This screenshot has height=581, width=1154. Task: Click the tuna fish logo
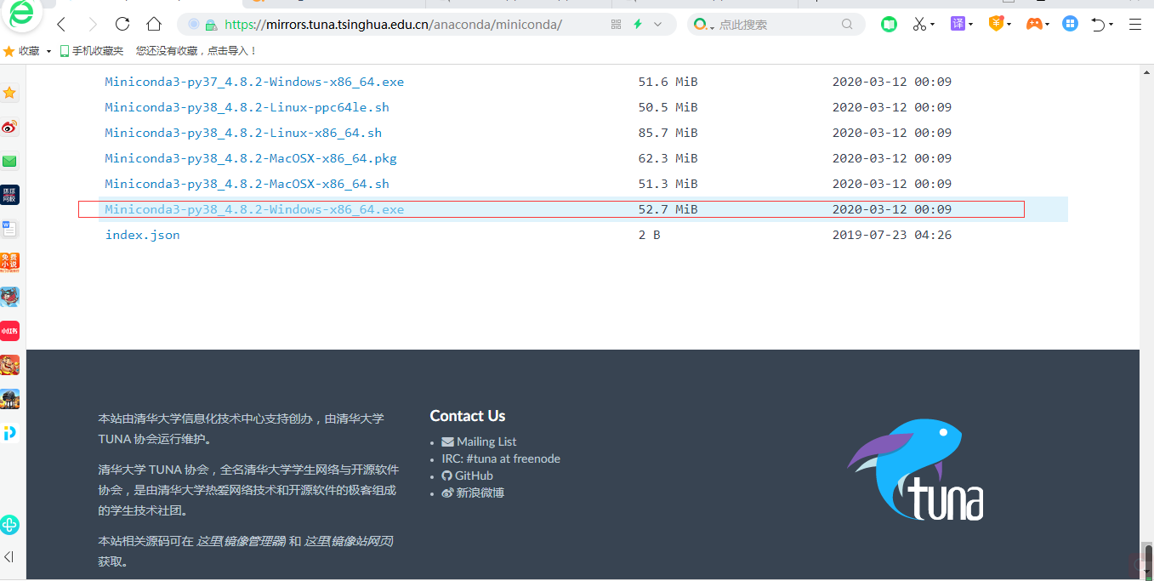915,470
